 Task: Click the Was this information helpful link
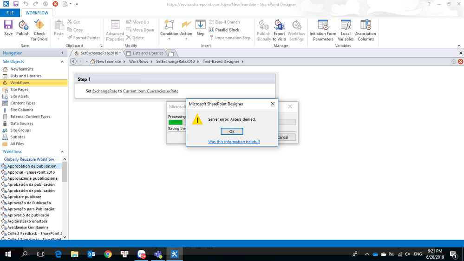coord(234,142)
